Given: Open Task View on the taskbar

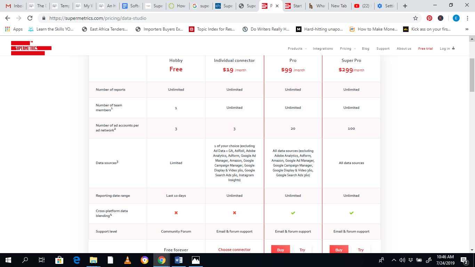Looking at the screenshot, I should [x=41, y=260].
